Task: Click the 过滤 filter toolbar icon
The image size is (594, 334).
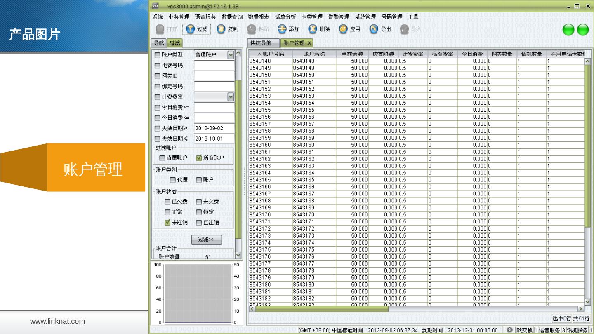Action: pyautogui.click(x=190, y=29)
